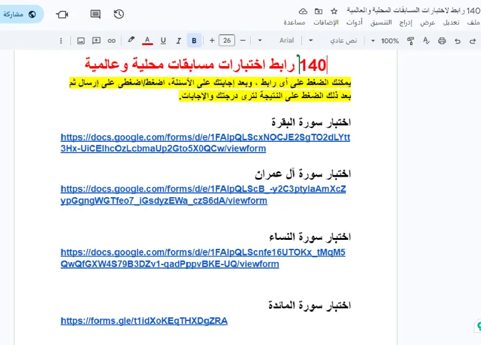The image size is (481, 345).
Task: Open the مساعدة menu
Action: (295, 22)
